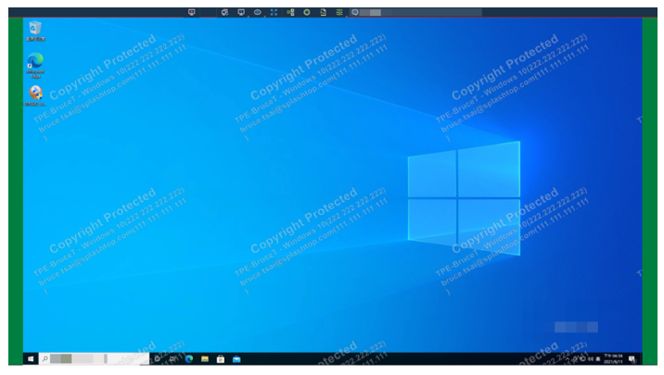
Task: Click the document share icon in toolbar
Action: [323, 12]
